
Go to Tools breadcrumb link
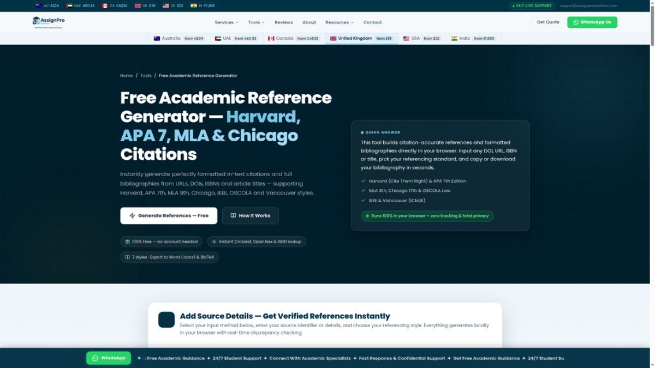146,76
